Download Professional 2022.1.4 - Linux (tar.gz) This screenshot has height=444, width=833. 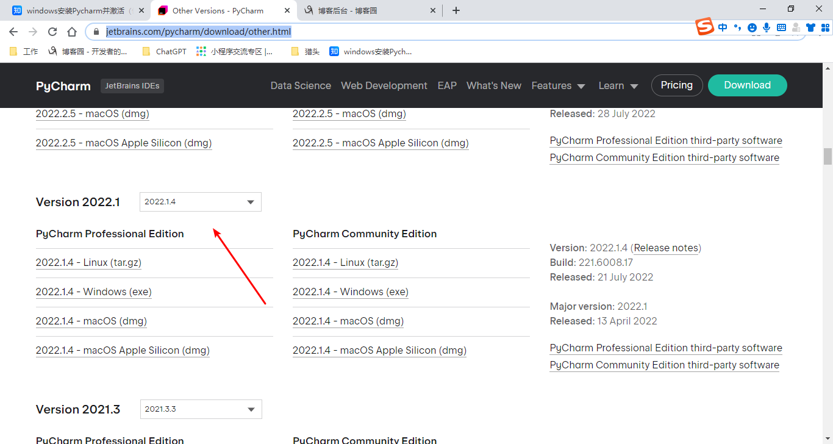(89, 262)
